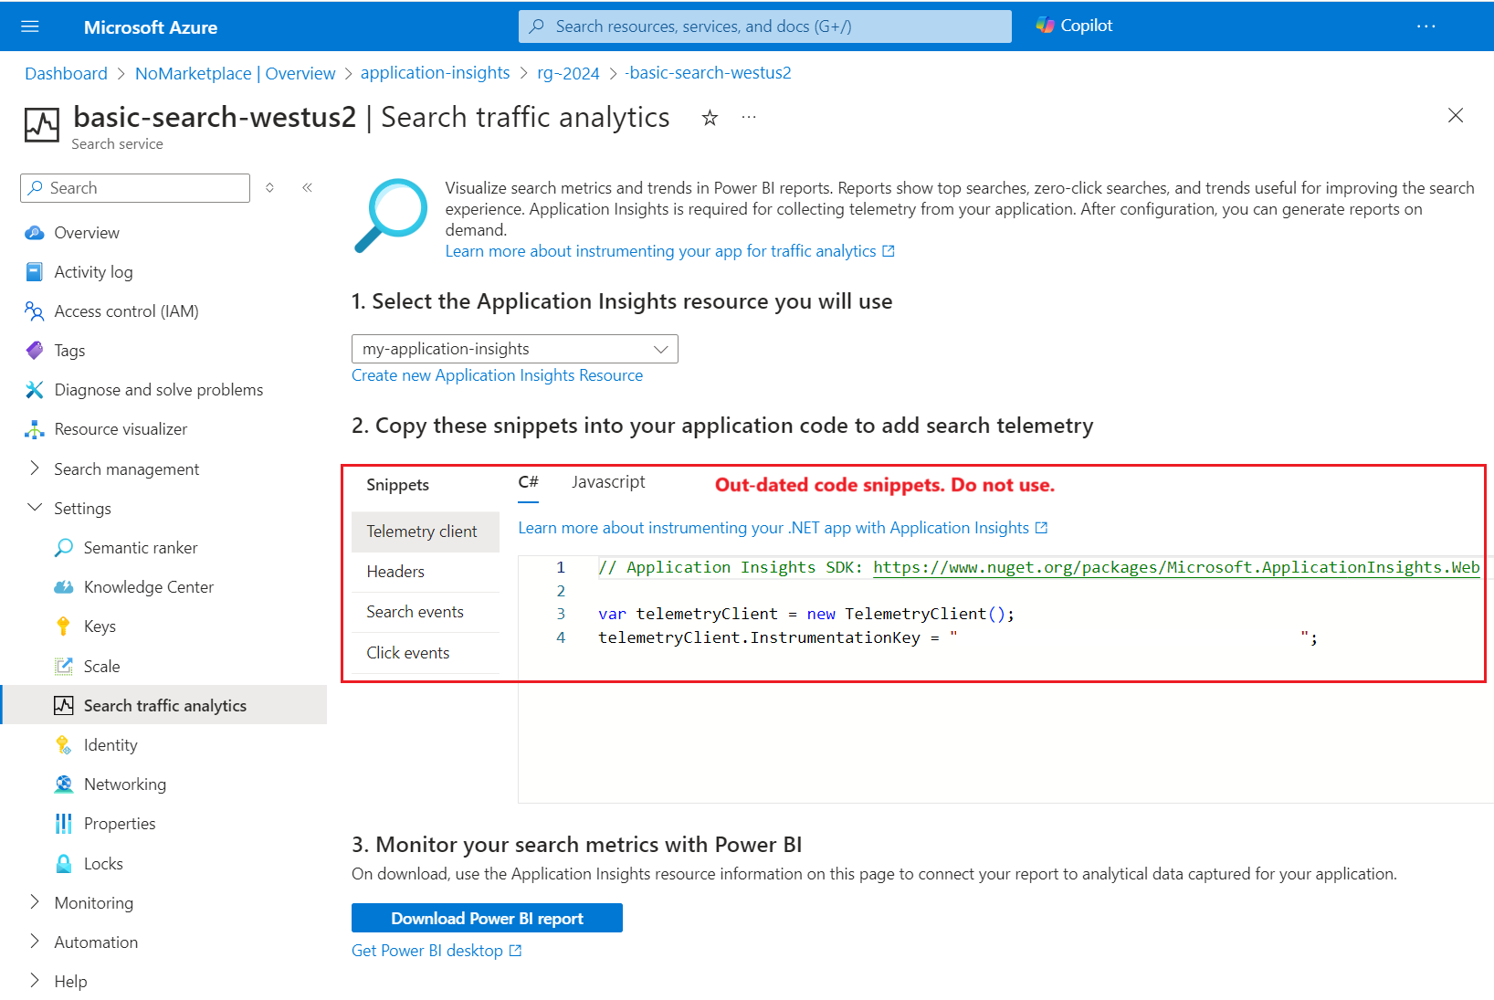This screenshot has height=1000, width=1494.
Task: Click Download Power BI report
Action: coord(487,918)
